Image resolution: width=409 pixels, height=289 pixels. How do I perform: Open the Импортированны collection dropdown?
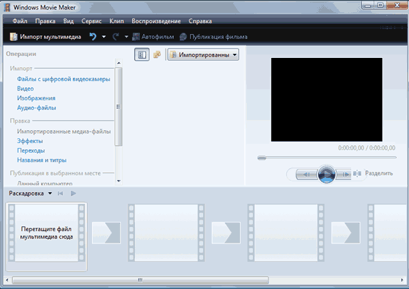point(203,55)
